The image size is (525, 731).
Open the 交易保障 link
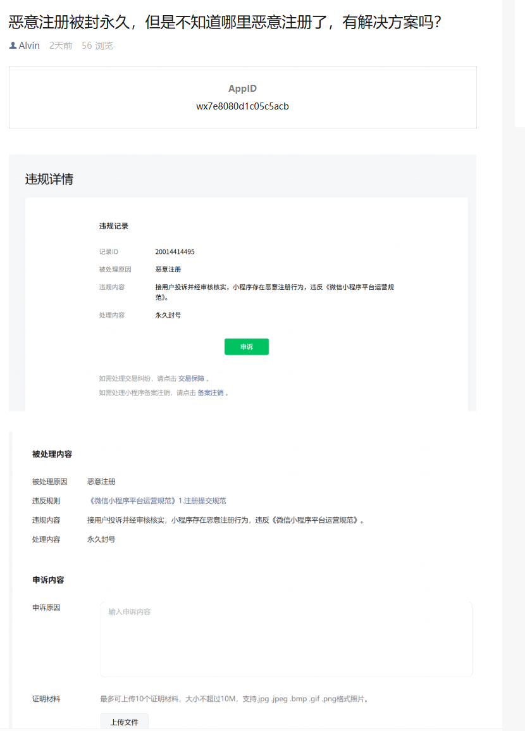point(191,378)
